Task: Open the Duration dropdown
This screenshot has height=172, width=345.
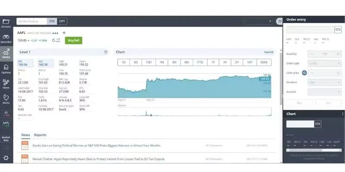Action: click(x=325, y=82)
